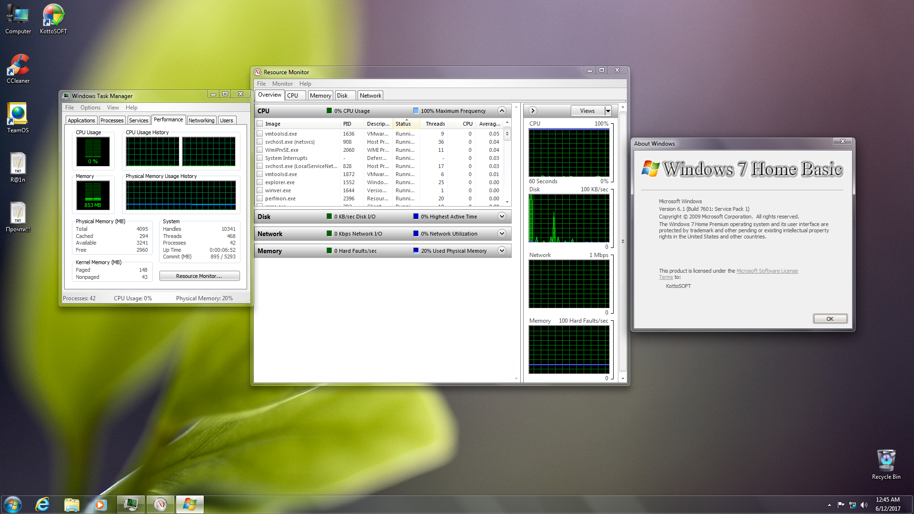Click the Resource Monitor... button
Viewport: 914px width, 514px height.
click(x=199, y=276)
